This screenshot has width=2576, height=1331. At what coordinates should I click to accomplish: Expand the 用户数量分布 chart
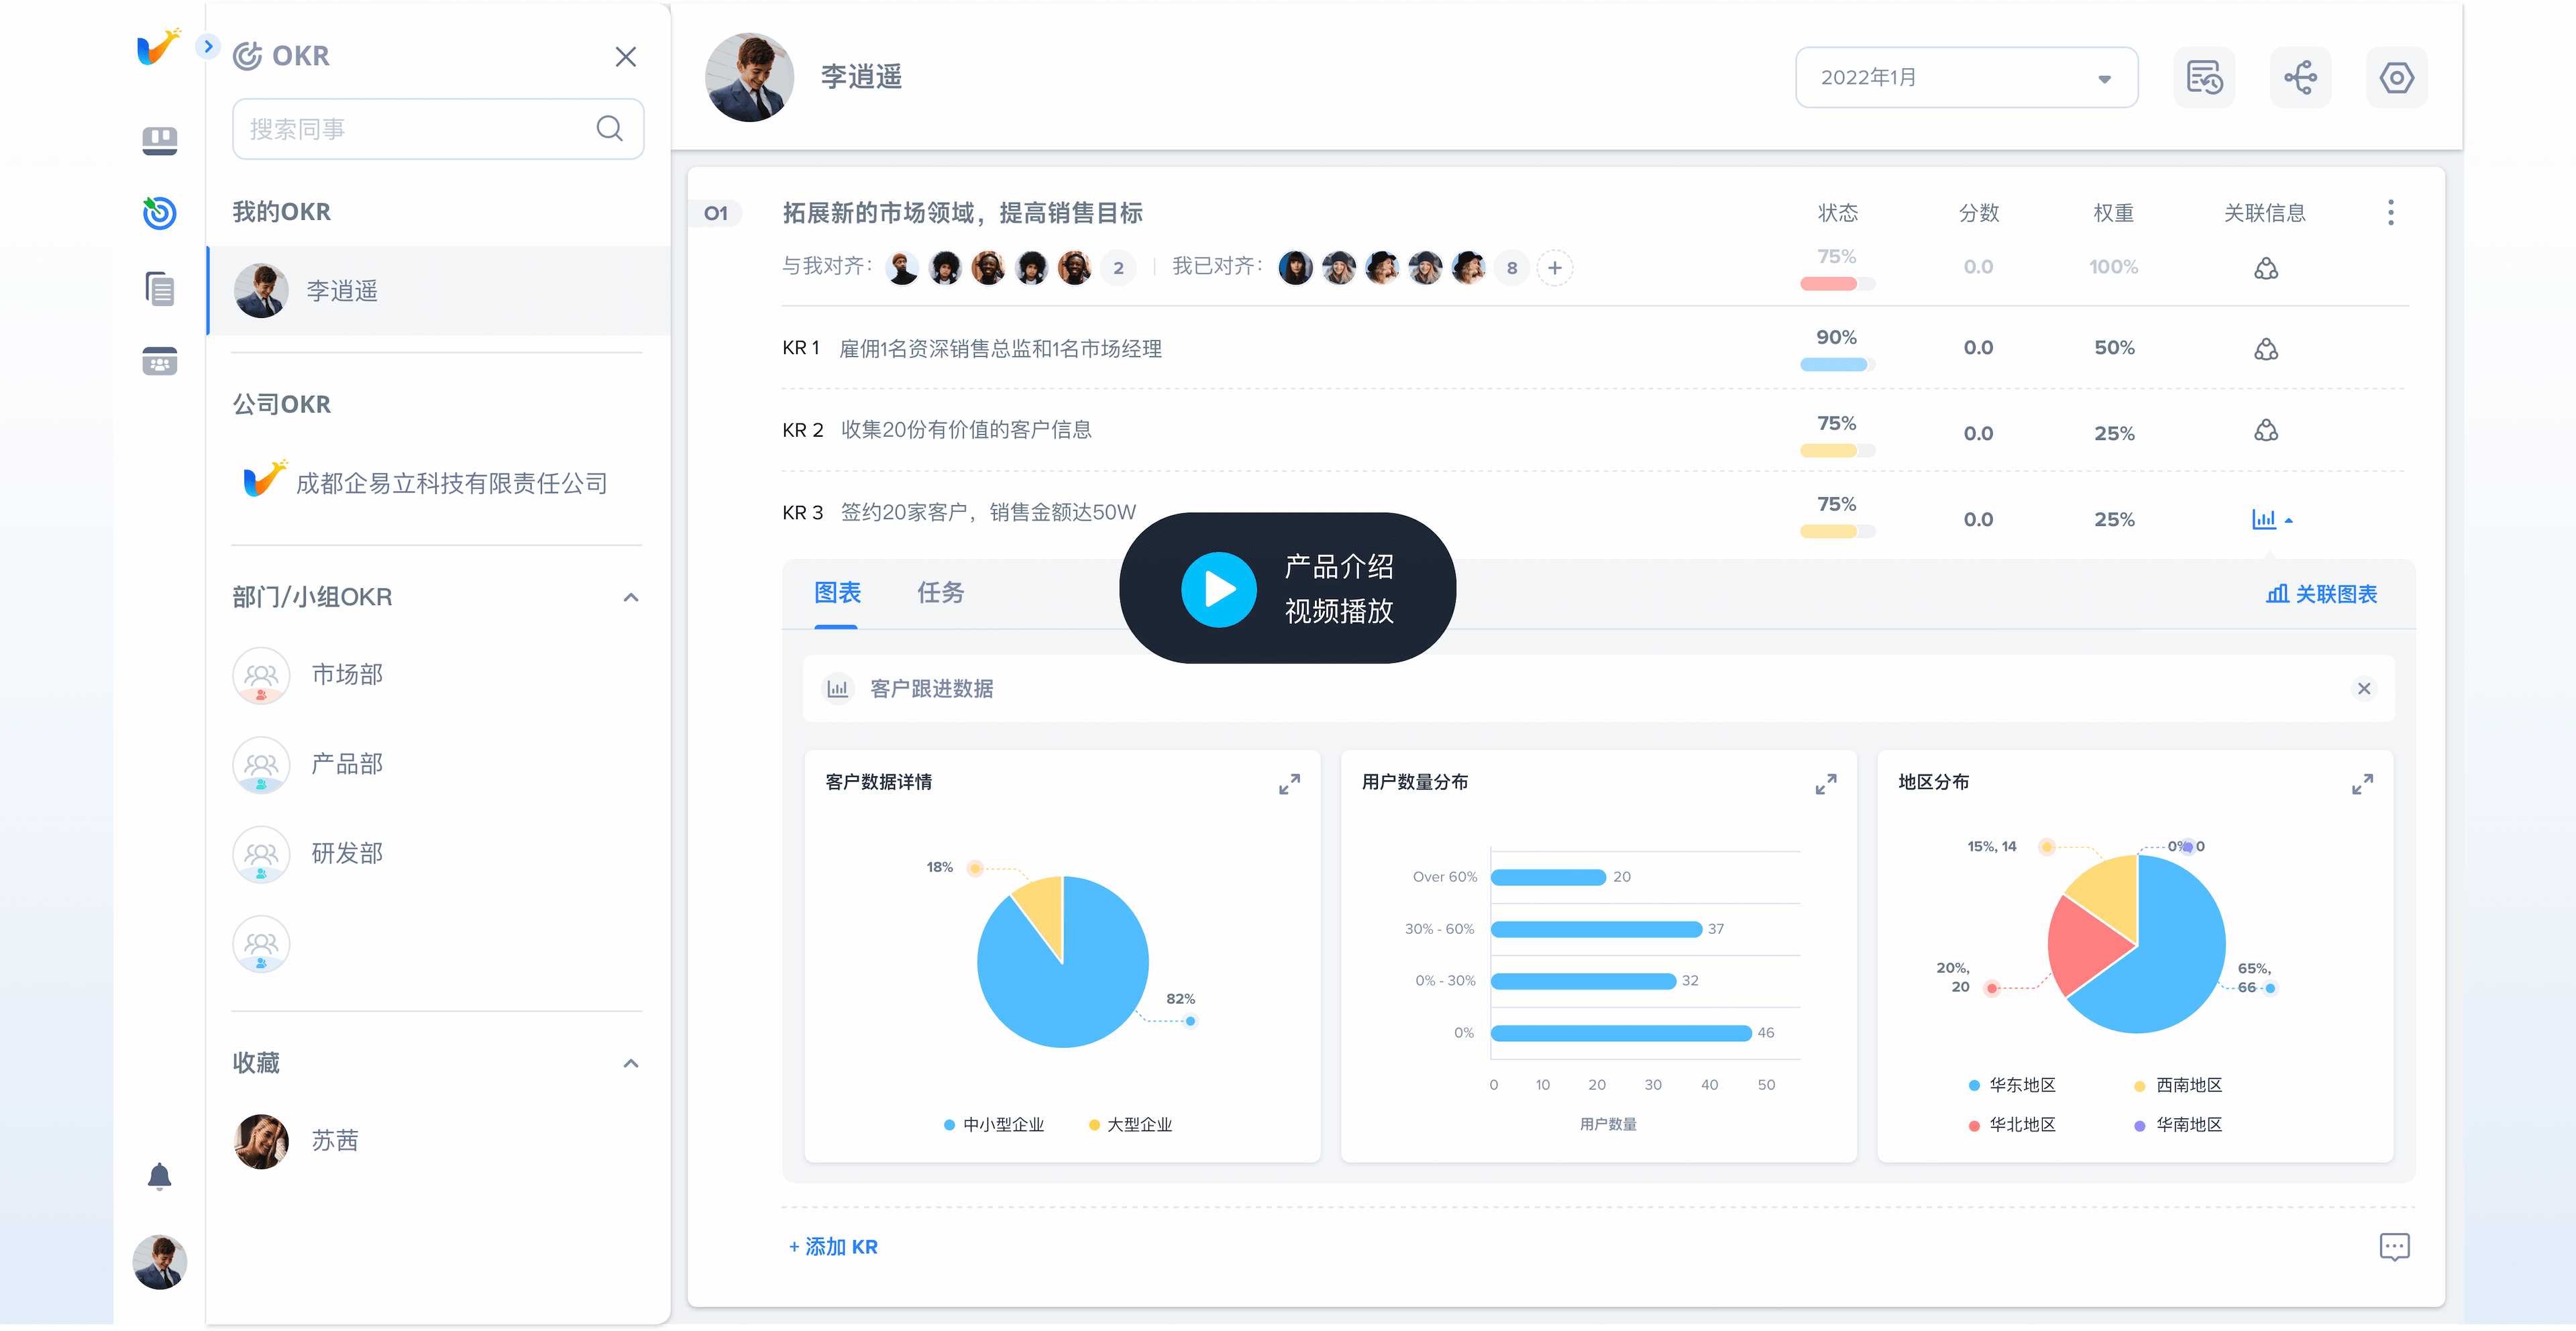click(1826, 784)
